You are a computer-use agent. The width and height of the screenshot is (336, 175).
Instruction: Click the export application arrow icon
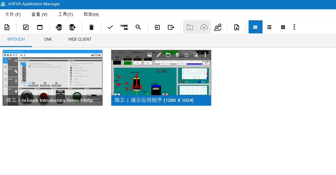point(171,27)
